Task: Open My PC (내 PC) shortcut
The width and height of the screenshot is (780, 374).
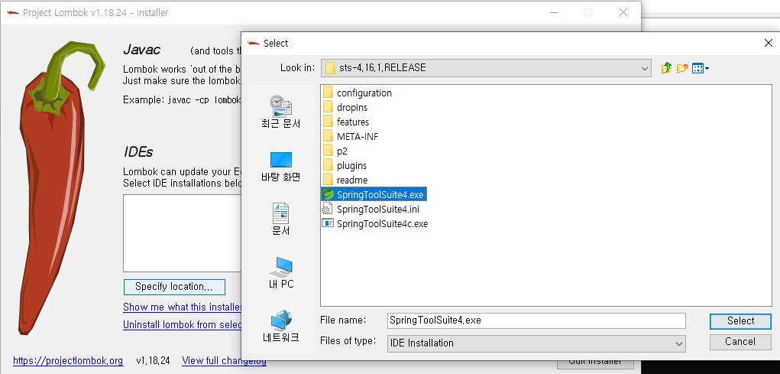Action: coord(281,273)
